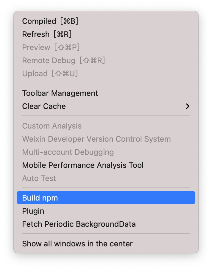Choose Show all windows in the center

click(77, 244)
